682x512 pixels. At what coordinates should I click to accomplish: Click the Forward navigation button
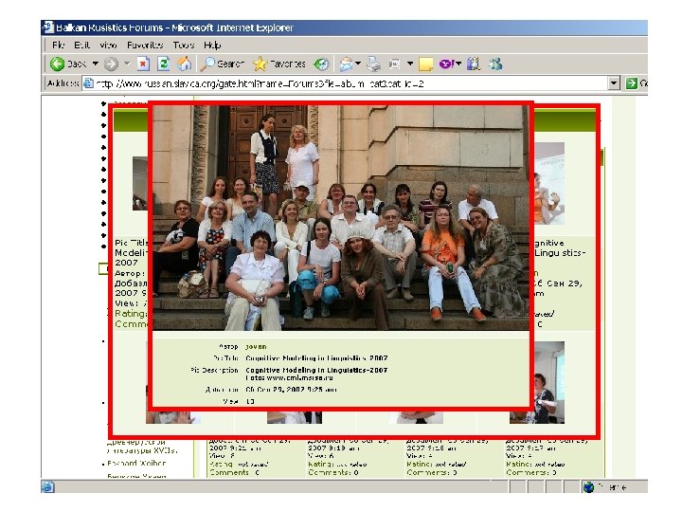(x=112, y=64)
